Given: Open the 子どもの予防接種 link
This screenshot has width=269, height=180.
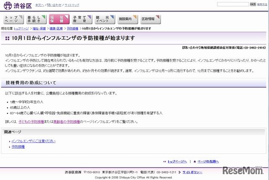Looking at the screenshot, I should (x=31, y=122).
